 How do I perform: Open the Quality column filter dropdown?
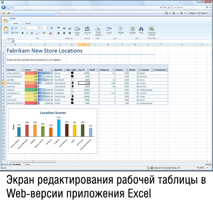(65, 70)
